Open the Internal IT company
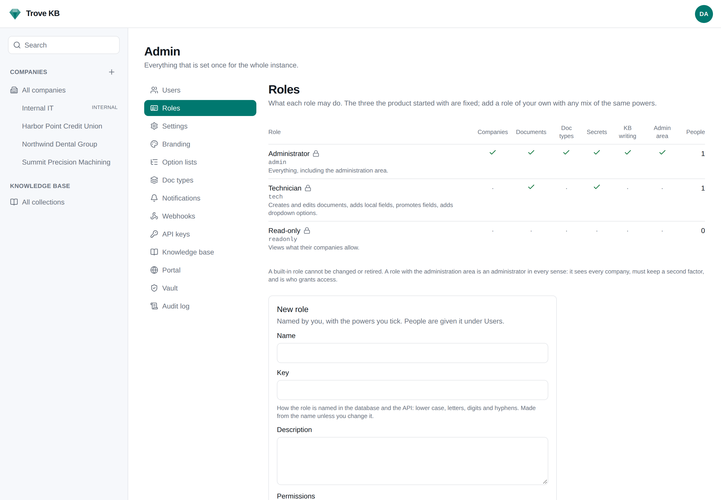This screenshot has width=721, height=500. pyautogui.click(x=64, y=108)
